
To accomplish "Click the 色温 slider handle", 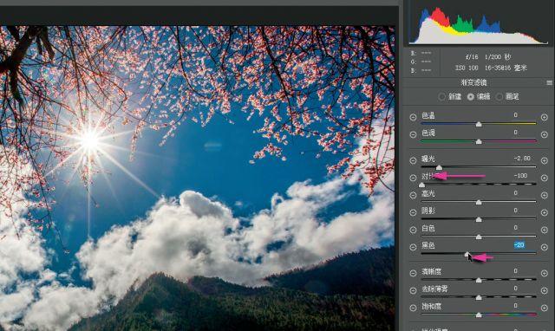I will click(479, 124).
